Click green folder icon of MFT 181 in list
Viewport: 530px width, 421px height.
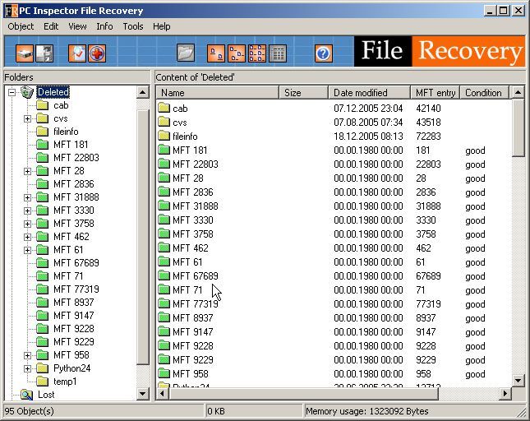164,150
